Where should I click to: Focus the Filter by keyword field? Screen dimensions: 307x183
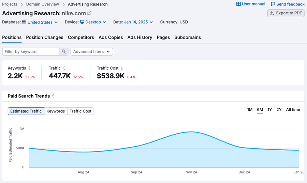point(31,51)
